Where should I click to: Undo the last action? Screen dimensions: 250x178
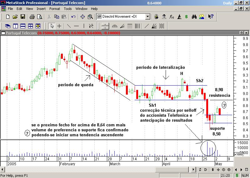click(x=73, y=17)
